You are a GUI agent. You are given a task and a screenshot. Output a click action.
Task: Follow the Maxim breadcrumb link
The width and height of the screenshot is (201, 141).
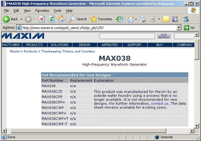point(15,51)
